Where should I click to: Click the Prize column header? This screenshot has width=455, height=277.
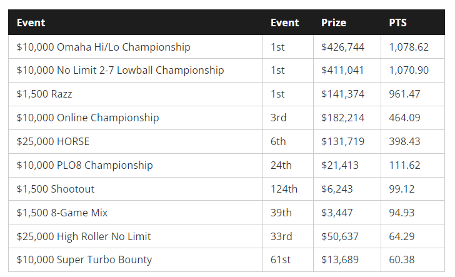click(x=334, y=23)
